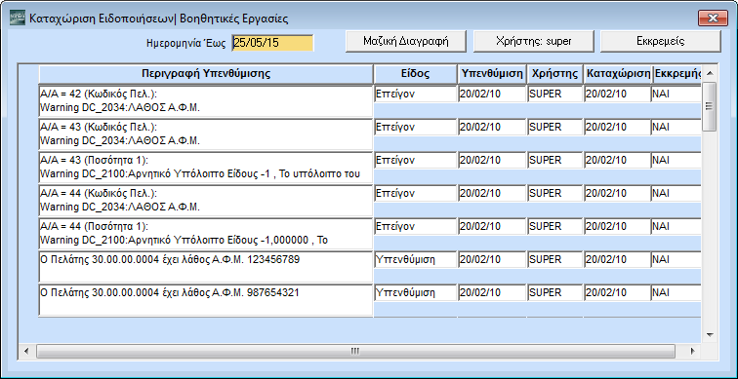Image resolution: width=738 pixels, height=379 pixels.
Task: Click entry date cell in Α.Φ.Μ. 123456789 row
Action: (618, 260)
